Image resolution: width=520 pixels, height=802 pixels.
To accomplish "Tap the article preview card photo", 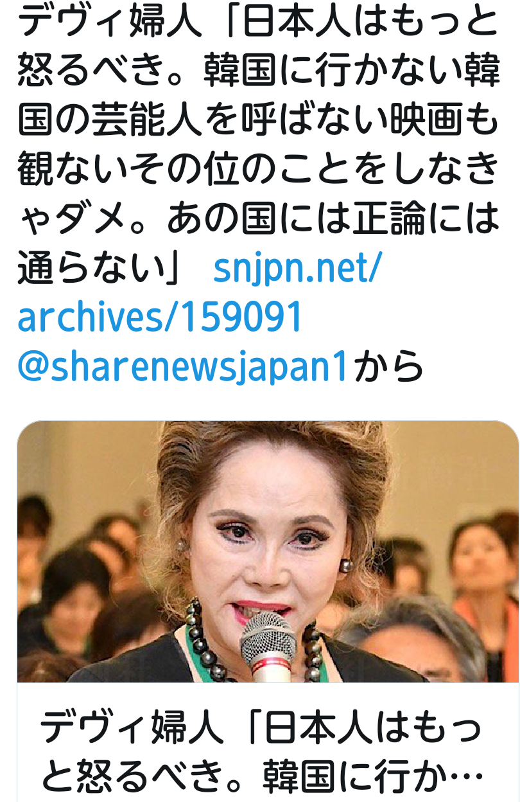I will tap(268, 551).
